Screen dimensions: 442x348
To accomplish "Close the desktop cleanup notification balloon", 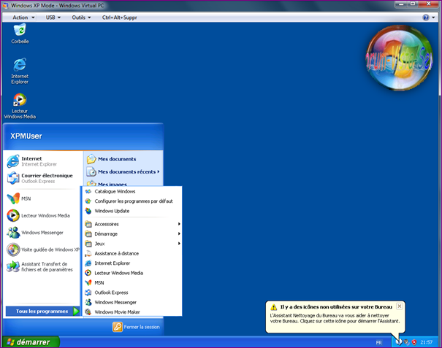I will [399, 306].
